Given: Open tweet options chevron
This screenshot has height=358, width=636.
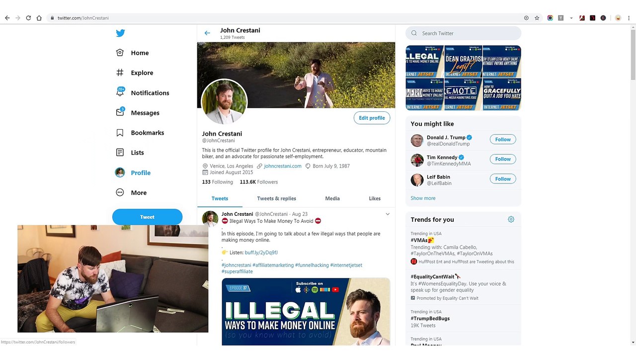Looking at the screenshot, I should pyautogui.click(x=388, y=214).
